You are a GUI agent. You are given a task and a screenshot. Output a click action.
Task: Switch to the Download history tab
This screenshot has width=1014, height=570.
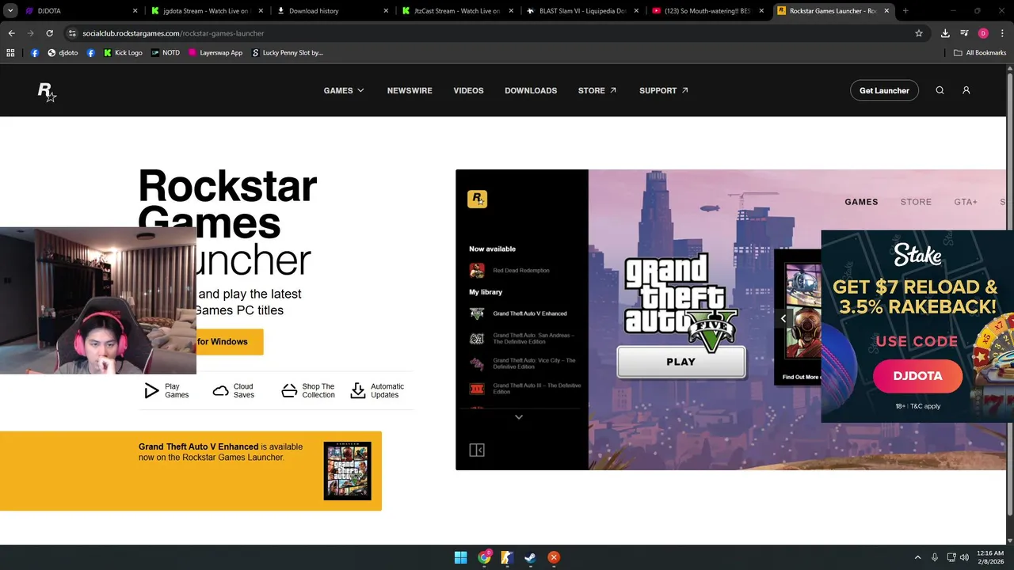(333, 11)
